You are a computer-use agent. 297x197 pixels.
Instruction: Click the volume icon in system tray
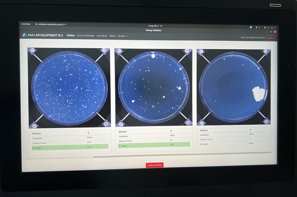pos(268,28)
